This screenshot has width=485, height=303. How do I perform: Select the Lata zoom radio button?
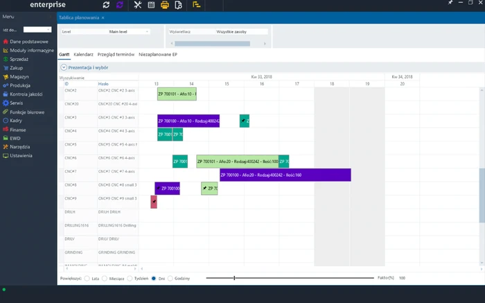coord(87,278)
